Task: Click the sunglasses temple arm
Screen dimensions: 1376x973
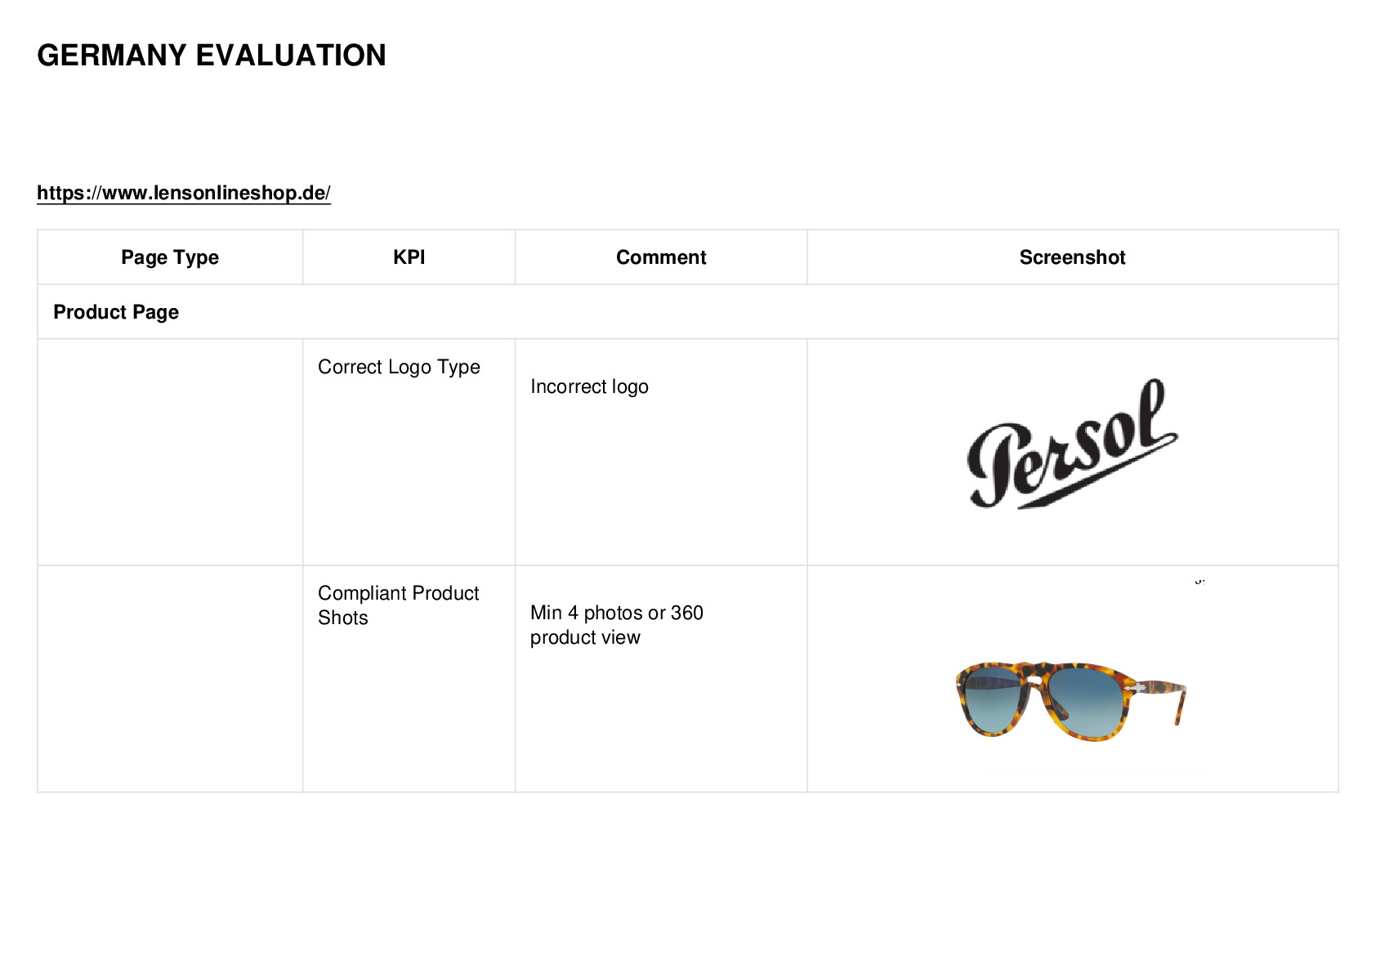Action: [1160, 697]
